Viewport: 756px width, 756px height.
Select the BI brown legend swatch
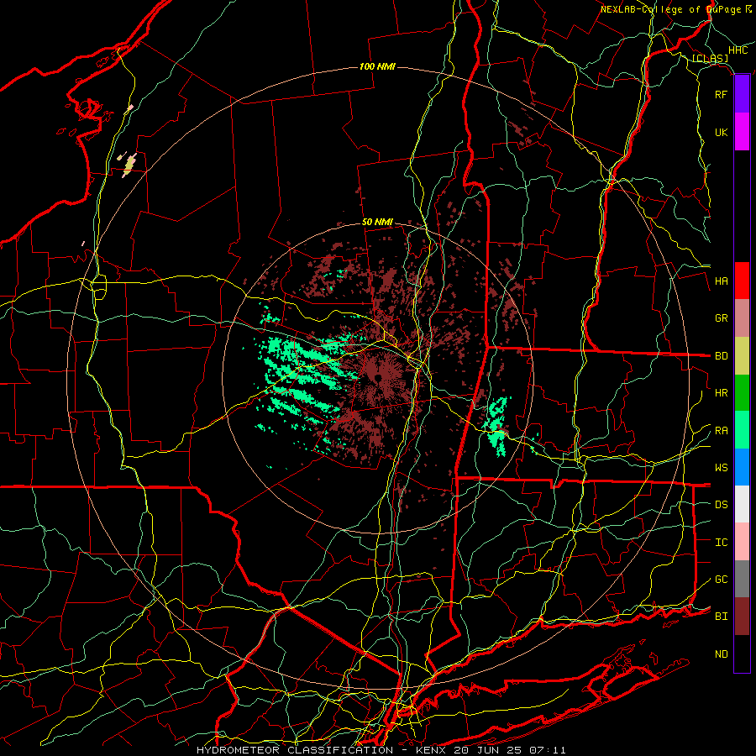point(742,617)
